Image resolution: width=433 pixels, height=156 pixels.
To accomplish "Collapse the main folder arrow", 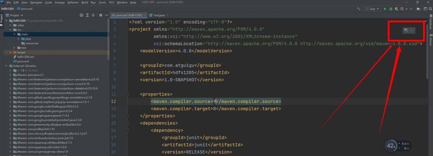I will [15, 34].
